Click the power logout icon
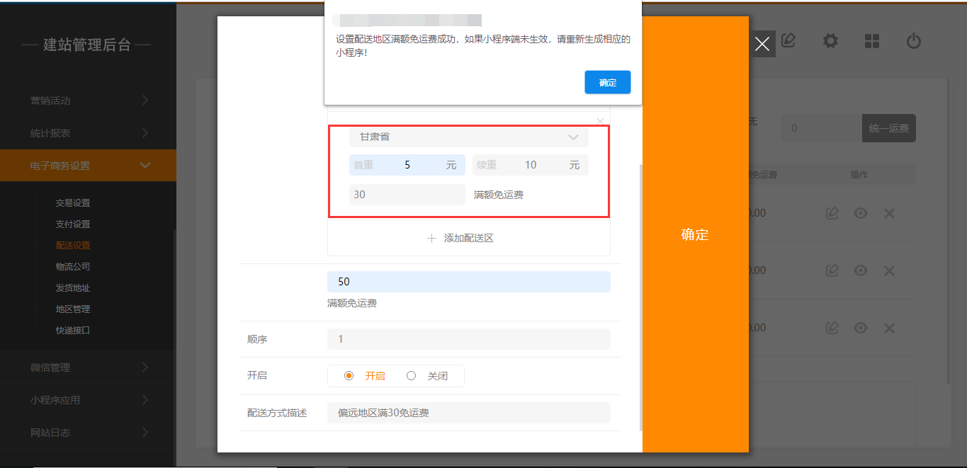Viewport: 967px width, 468px height. click(914, 41)
